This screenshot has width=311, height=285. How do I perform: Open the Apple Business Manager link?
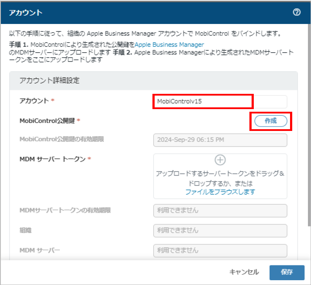click(169, 45)
